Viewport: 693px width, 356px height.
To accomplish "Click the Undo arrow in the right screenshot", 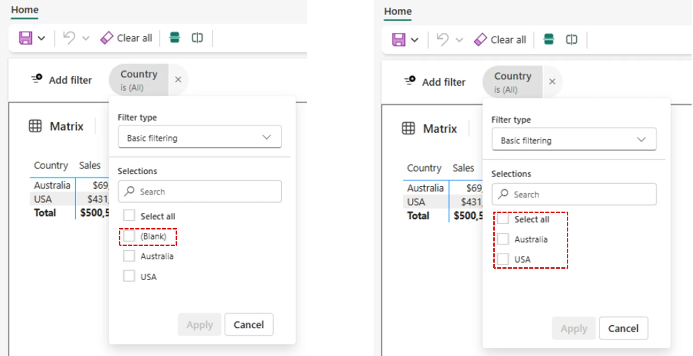I will coord(442,40).
